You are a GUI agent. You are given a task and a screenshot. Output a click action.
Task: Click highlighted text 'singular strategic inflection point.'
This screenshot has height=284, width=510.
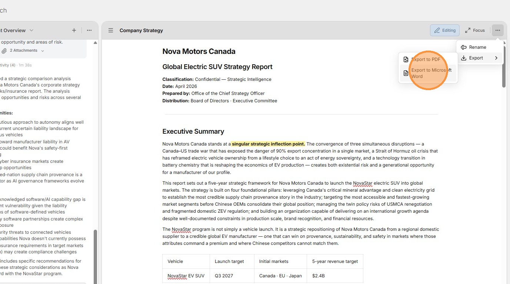tap(269, 144)
